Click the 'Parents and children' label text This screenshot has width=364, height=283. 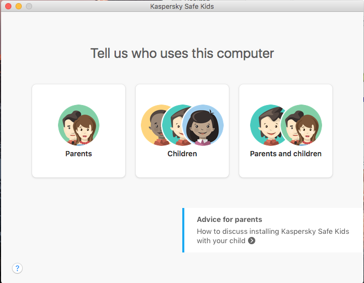click(x=286, y=154)
